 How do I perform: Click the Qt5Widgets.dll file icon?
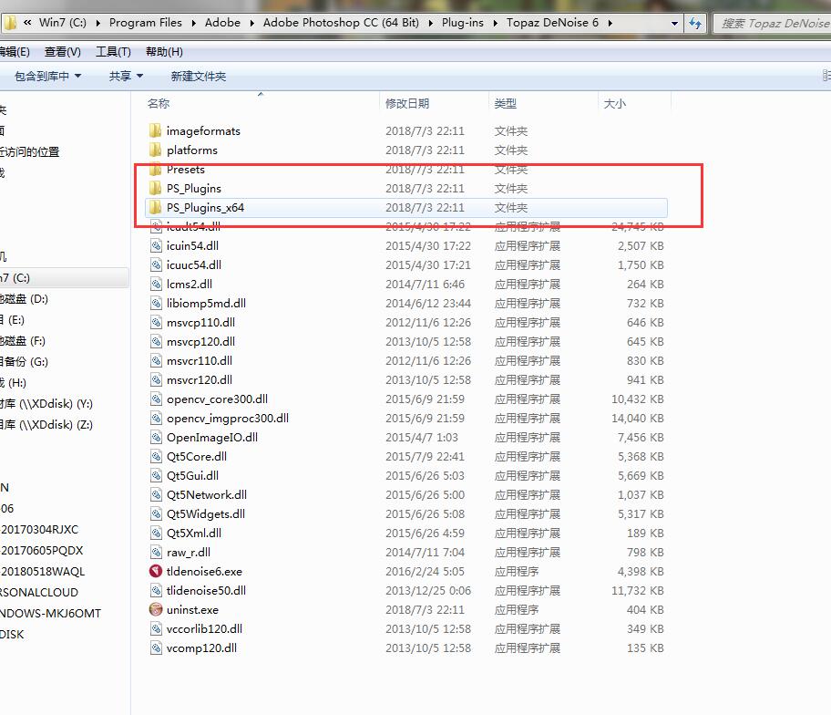[x=156, y=513]
